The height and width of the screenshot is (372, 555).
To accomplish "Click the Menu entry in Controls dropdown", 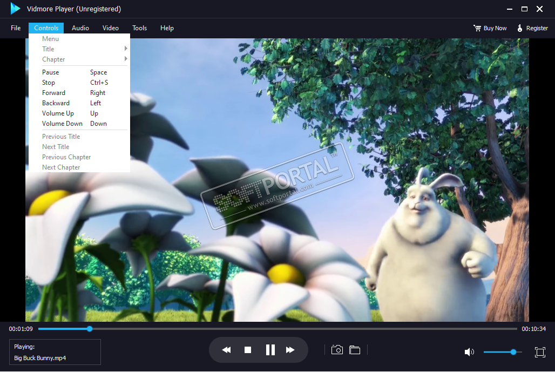I will coord(79,39).
